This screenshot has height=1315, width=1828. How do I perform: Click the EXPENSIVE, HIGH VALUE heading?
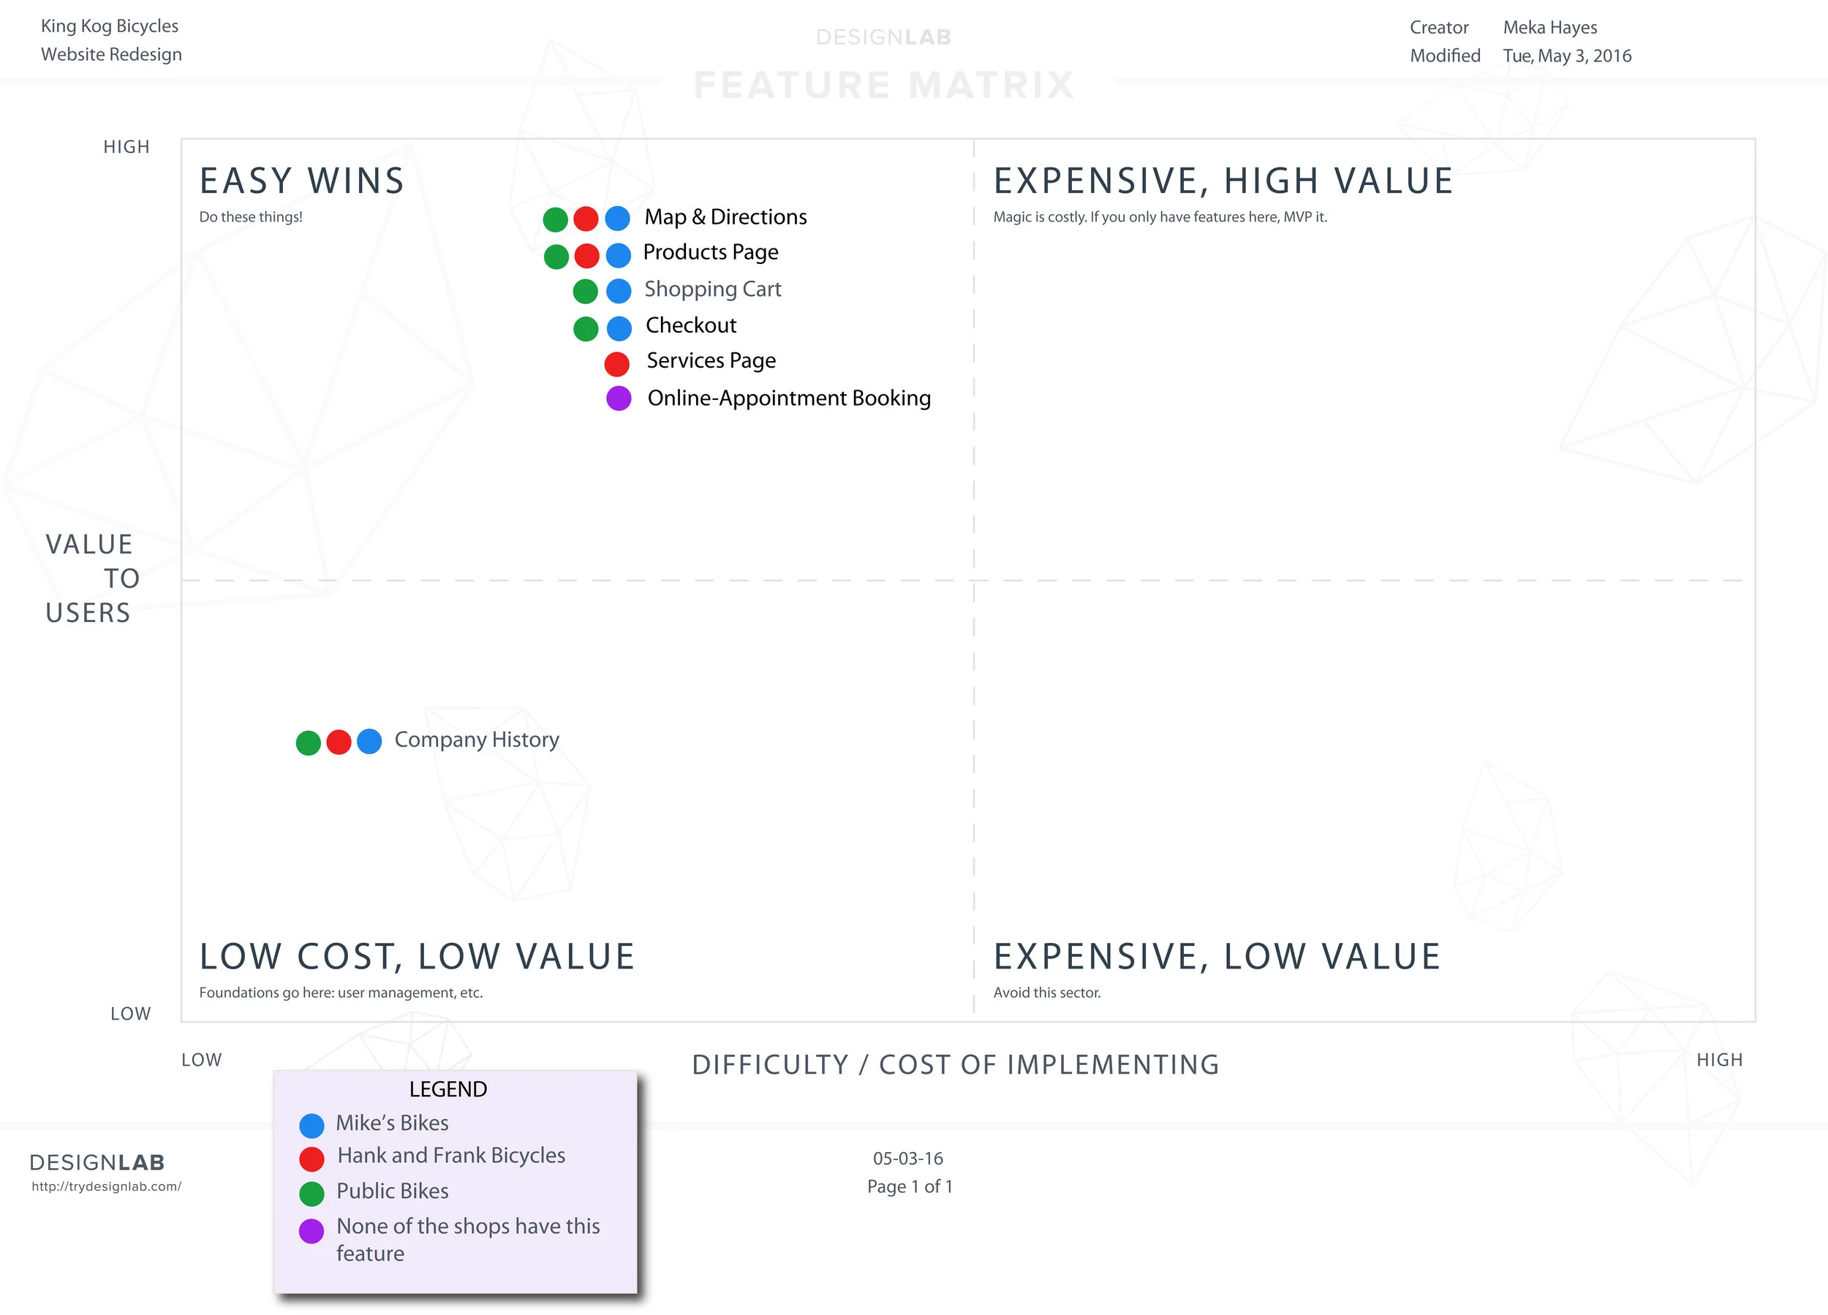tap(1223, 181)
